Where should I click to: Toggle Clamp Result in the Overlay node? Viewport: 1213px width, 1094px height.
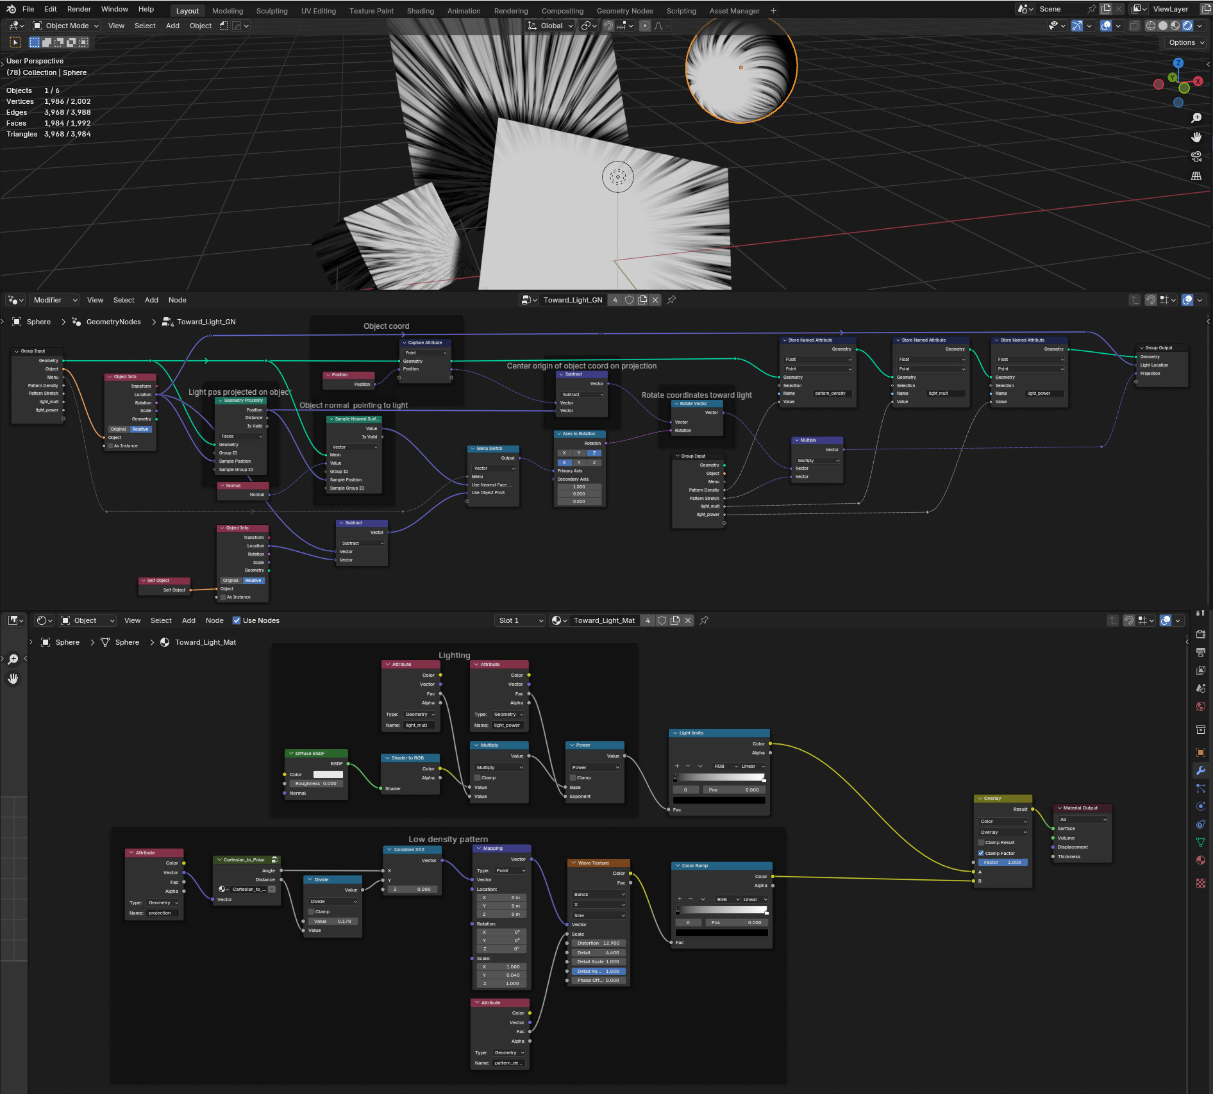[981, 842]
